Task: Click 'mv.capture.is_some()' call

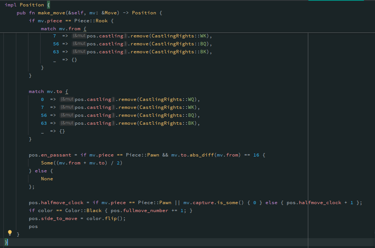Action: (x=213, y=203)
